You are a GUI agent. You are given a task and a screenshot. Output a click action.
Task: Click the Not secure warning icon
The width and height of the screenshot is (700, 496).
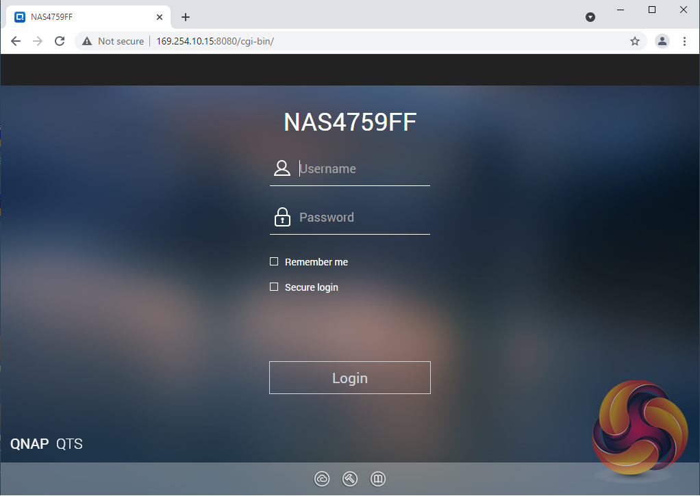coord(87,41)
